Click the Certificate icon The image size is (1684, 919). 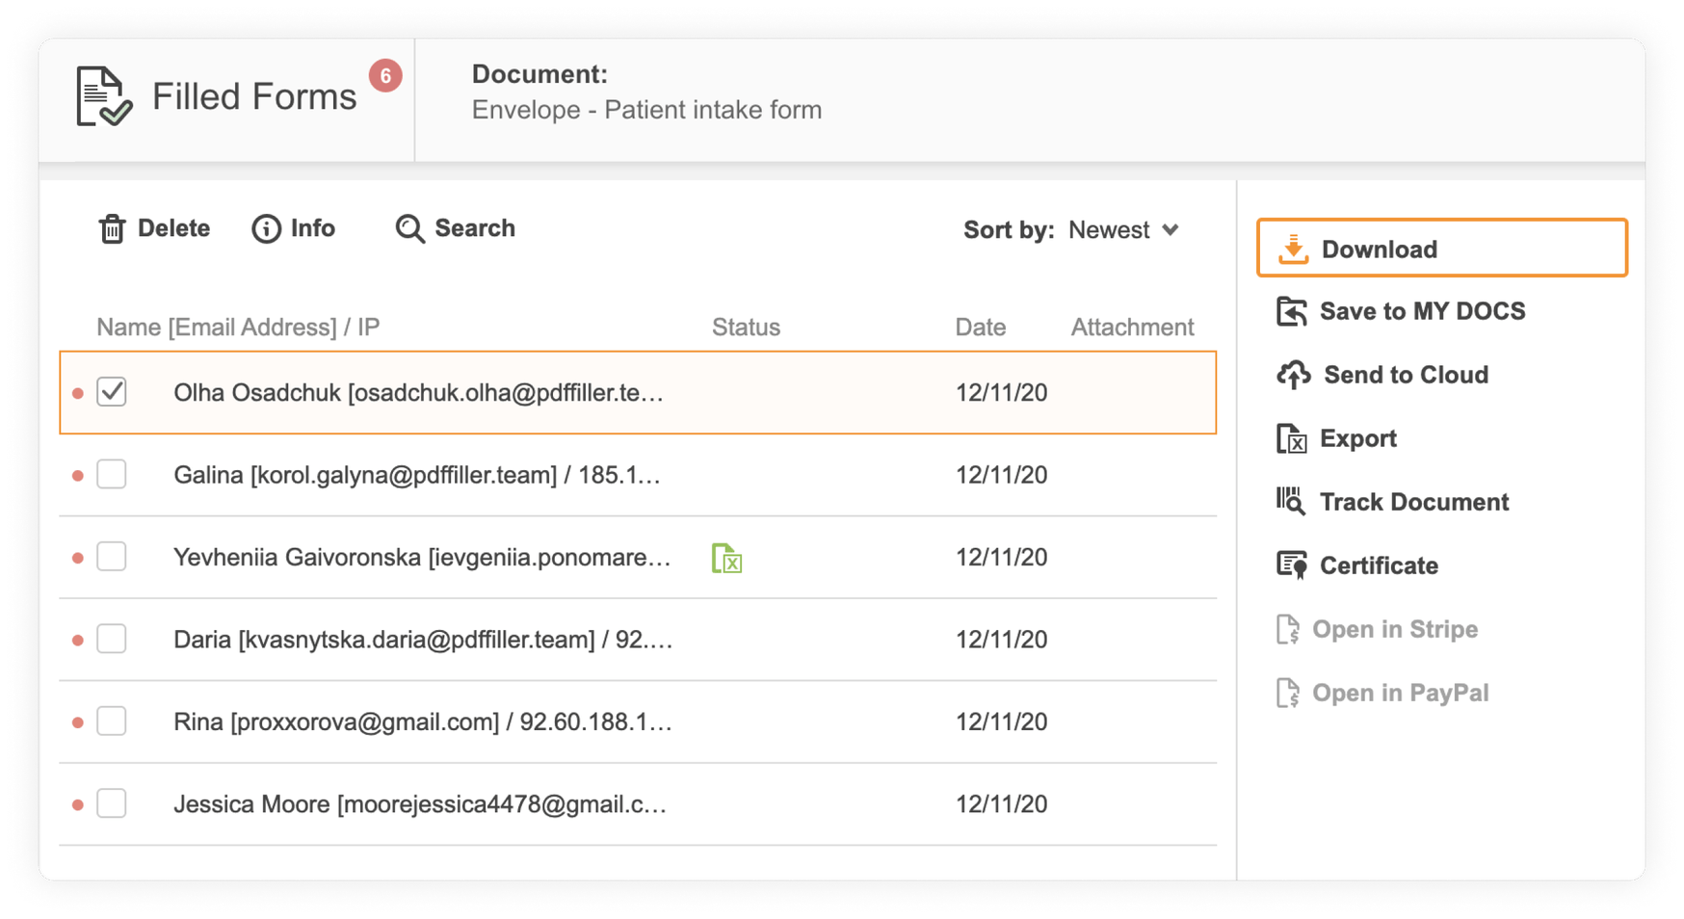click(x=1291, y=565)
